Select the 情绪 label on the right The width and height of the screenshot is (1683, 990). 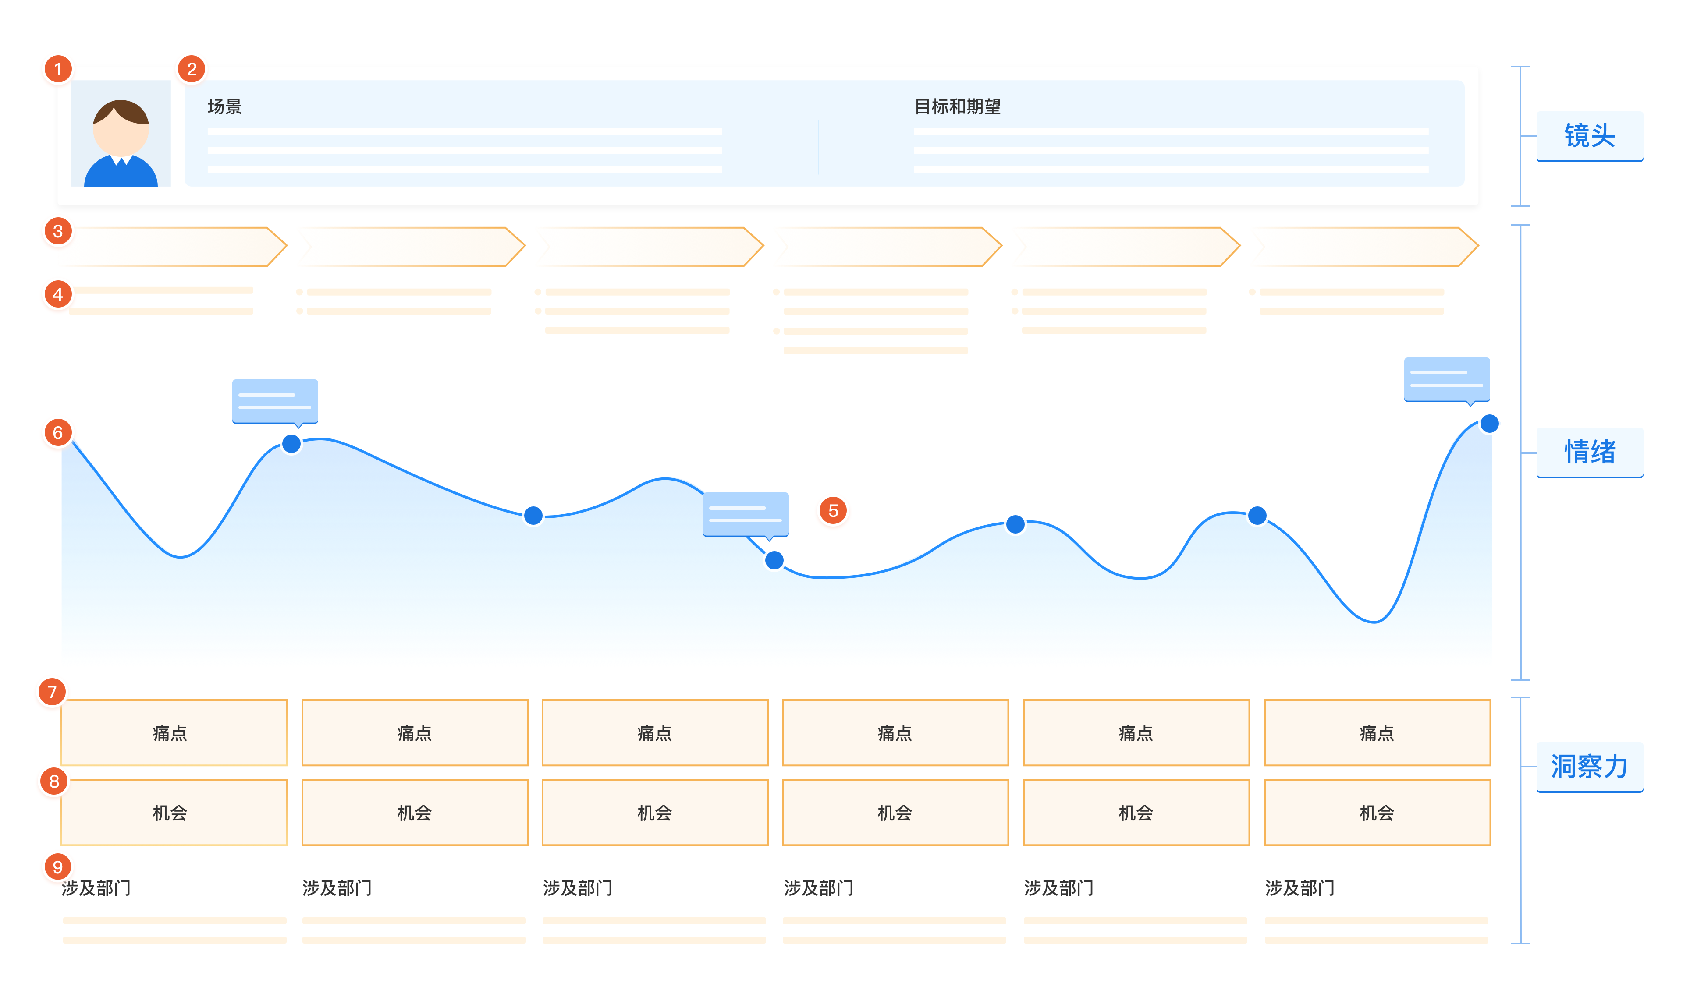pos(1590,452)
